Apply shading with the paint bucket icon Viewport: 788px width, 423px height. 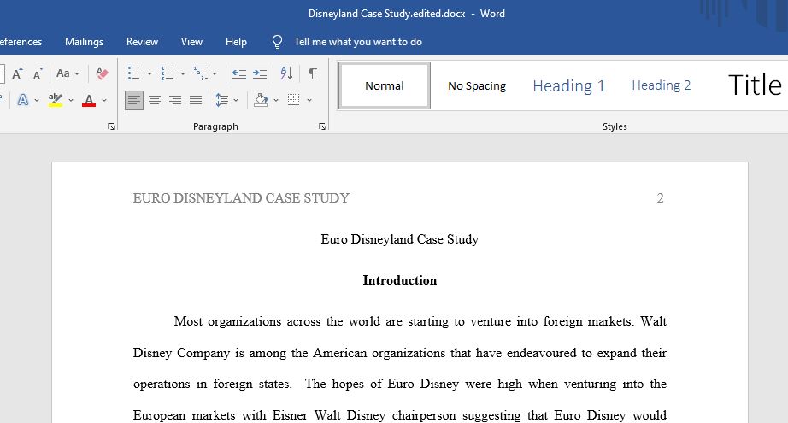(x=261, y=100)
